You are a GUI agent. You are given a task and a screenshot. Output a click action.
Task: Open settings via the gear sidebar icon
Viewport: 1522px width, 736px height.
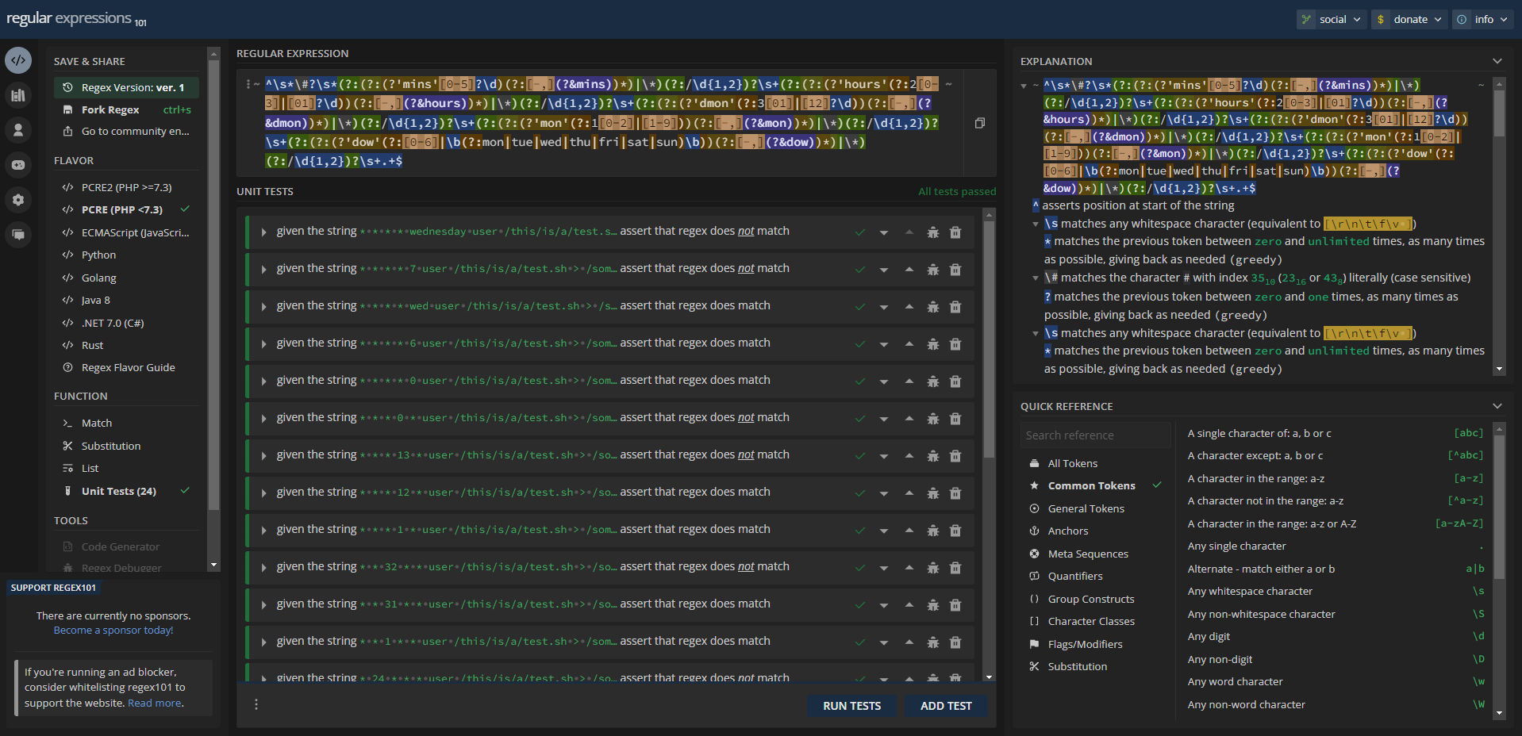click(18, 200)
